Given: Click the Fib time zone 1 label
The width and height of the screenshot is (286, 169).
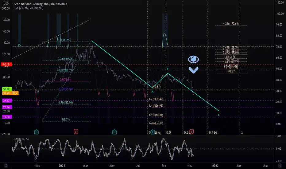Looking at the screenshot, I should [242, 133].
